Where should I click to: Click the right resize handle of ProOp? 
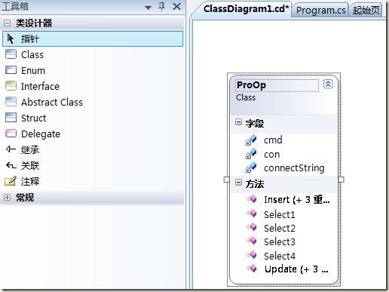pos(342,180)
